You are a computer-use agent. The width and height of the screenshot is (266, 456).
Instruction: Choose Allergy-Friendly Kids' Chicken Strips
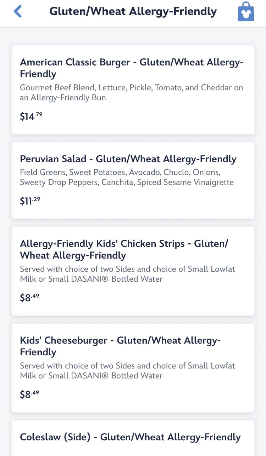click(x=124, y=249)
